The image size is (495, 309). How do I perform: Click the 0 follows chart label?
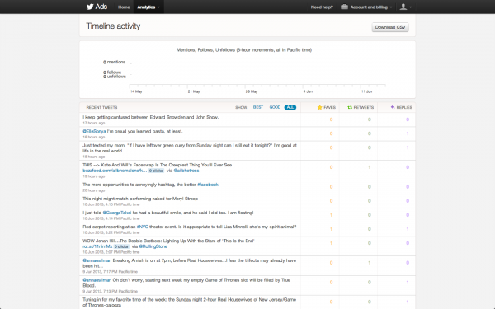(x=112, y=73)
